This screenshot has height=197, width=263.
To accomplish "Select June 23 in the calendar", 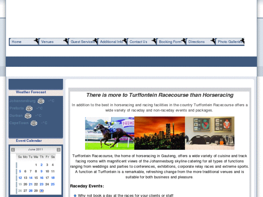I will pos(42,184).
